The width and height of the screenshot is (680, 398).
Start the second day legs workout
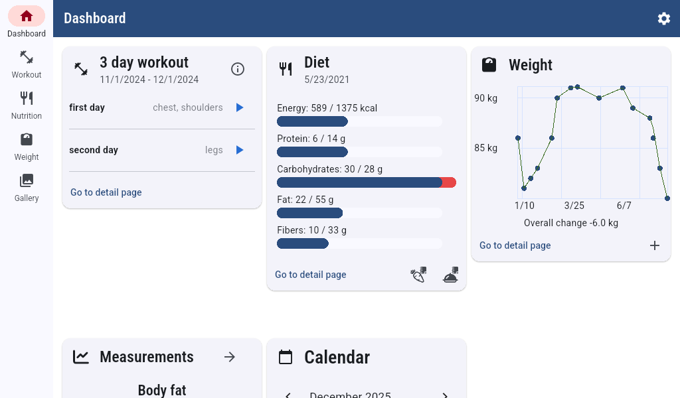click(240, 150)
